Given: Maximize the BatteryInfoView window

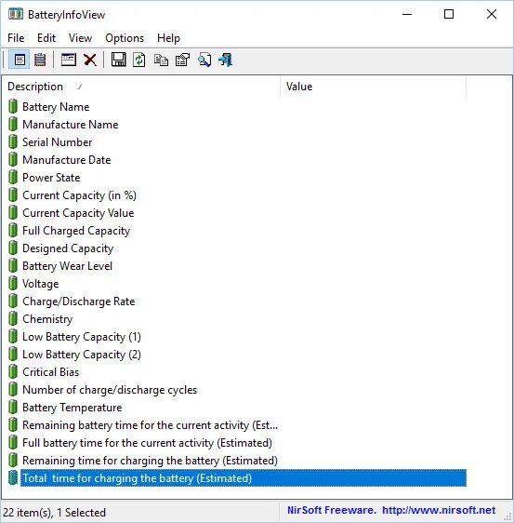Looking at the screenshot, I should point(449,14).
